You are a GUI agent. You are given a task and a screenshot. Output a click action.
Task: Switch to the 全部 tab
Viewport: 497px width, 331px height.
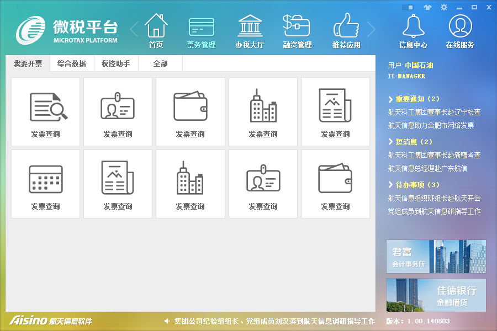click(x=160, y=63)
